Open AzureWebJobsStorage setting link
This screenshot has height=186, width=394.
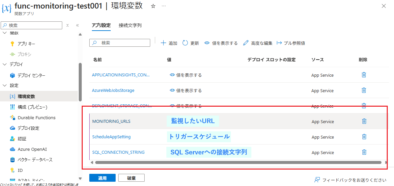113,90
